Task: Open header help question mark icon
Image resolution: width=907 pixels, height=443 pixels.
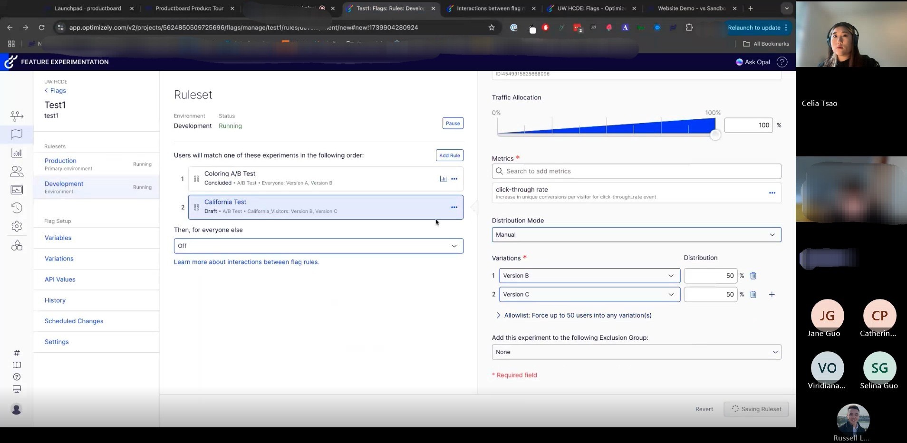Action: [782, 62]
